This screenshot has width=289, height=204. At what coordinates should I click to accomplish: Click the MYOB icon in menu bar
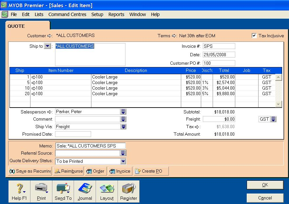coord(5,14)
